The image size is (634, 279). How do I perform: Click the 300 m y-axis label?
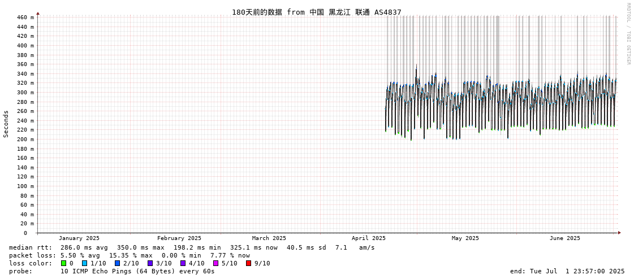pyautogui.click(x=26, y=93)
